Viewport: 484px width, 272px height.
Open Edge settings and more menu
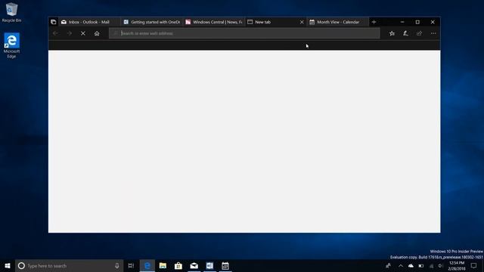[x=433, y=33]
